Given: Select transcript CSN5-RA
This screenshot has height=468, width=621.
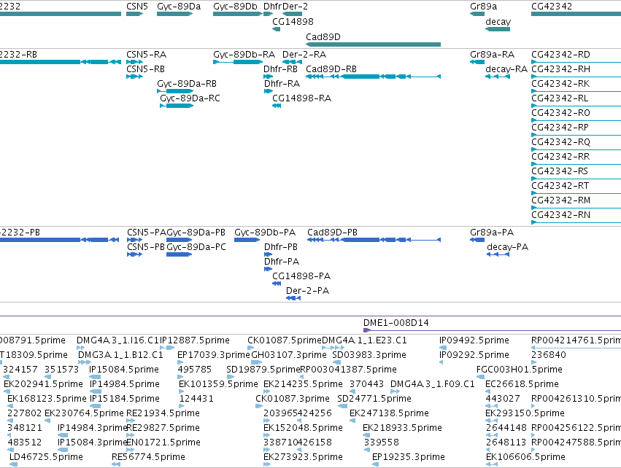Looking at the screenshot, I should pyautogui.click(x=146, y=54).
